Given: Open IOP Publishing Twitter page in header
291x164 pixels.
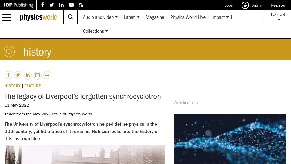Looking at the screenshot, I should (x=52, y=5).
